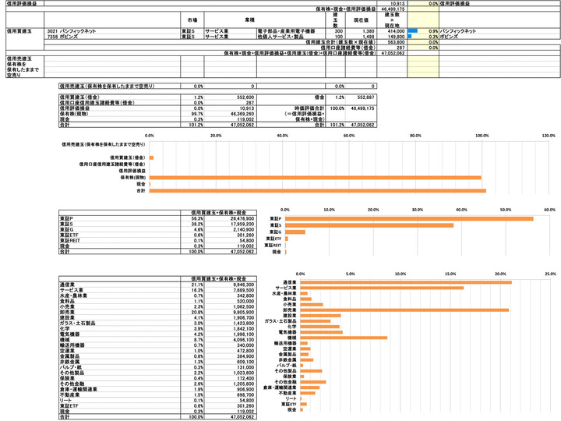Click the 現在値 header cell
This screenshot has height=421, width=561.
[361, 20]
